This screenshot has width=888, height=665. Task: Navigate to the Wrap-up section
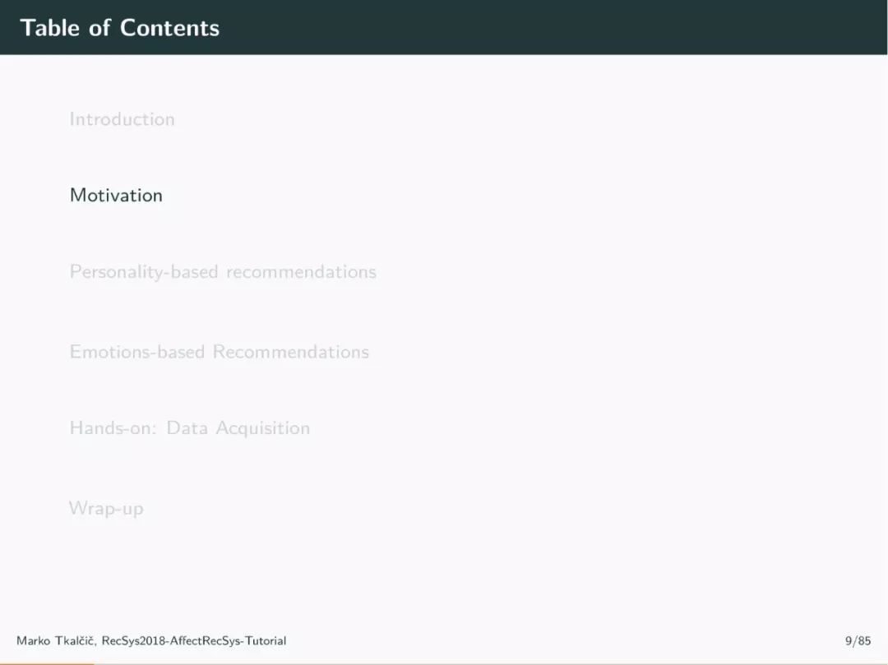point(106,508)
